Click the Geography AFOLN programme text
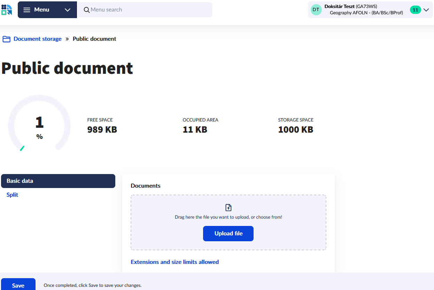This screenshot has height=290, width=434. pos(366,13)
